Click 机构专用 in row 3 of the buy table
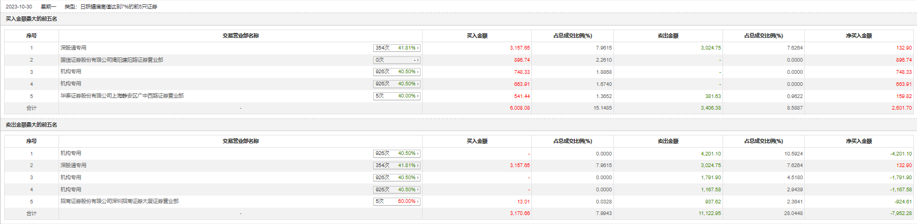917x224 pixels. 71,72
